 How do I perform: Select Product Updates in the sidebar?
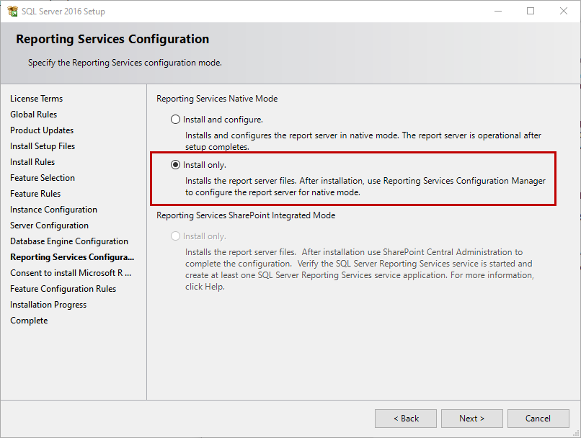click(42, 130)
